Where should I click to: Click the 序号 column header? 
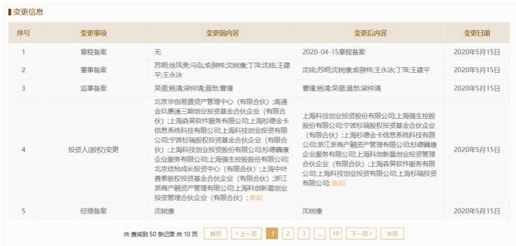23,33
